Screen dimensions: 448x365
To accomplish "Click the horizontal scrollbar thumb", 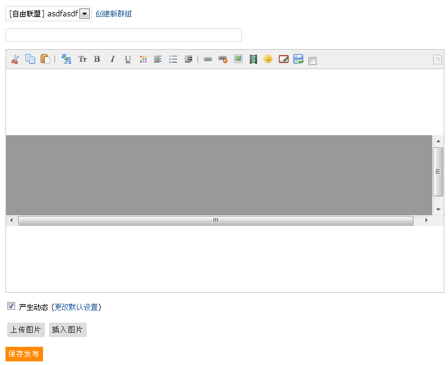I will pyautogui.click(x=216, y=220).
